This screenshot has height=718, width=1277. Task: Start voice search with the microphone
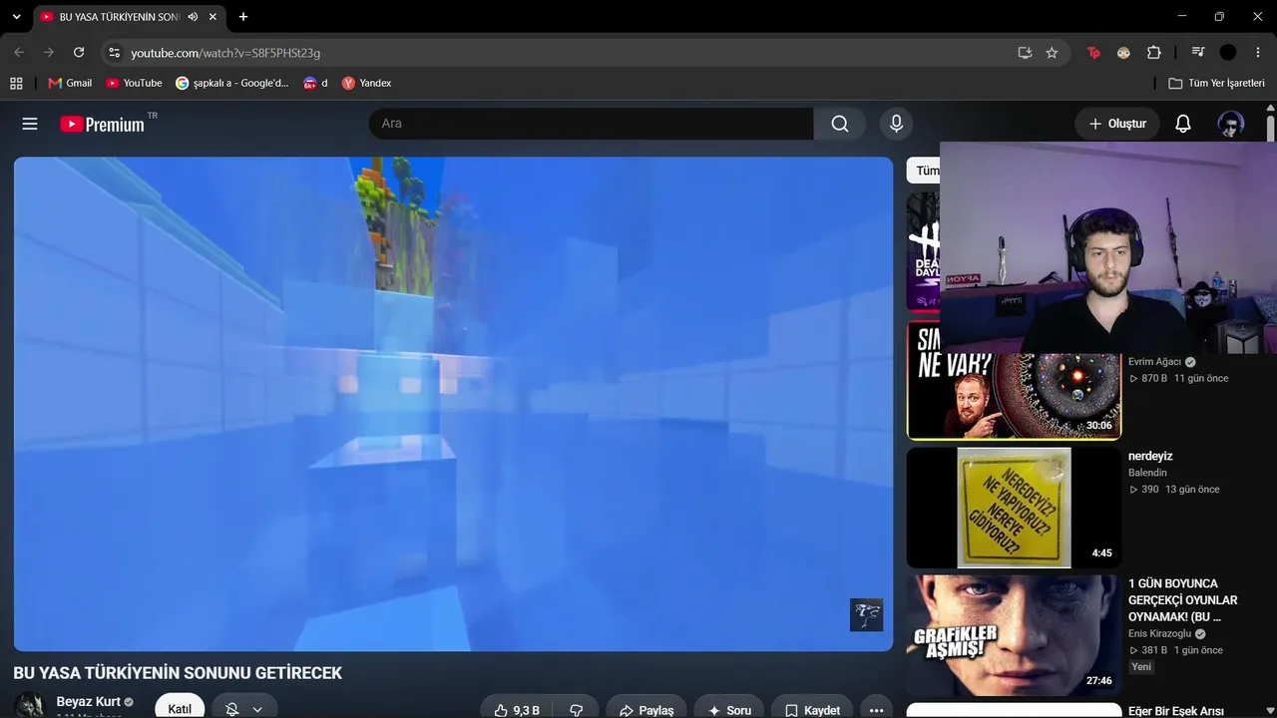point(896,124)
